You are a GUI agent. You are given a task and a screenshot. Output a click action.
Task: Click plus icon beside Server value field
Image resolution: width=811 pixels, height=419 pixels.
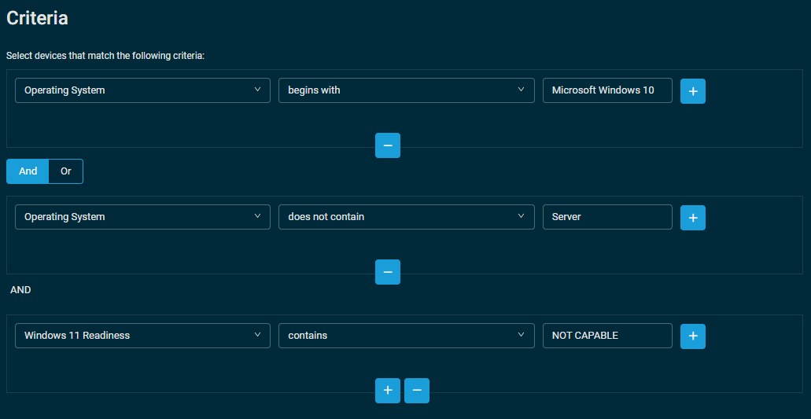tap(692, 218)
